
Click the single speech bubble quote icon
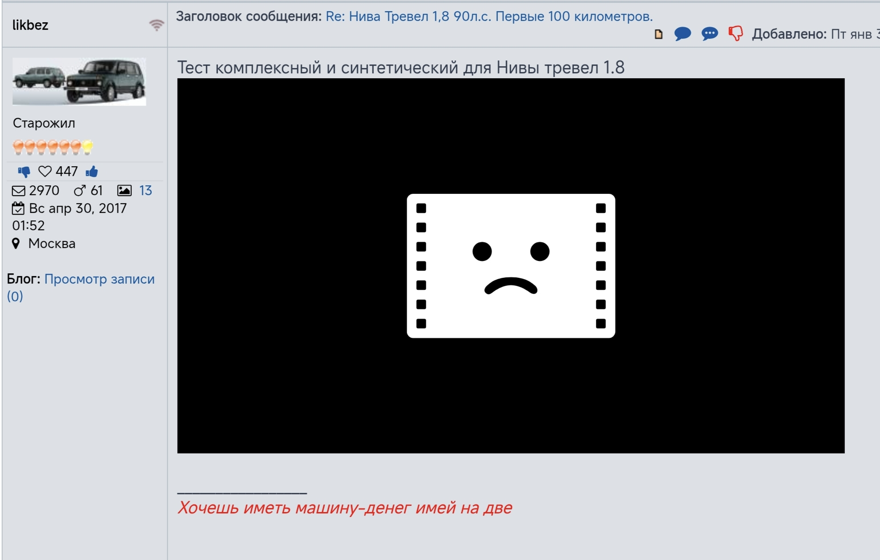682,34
